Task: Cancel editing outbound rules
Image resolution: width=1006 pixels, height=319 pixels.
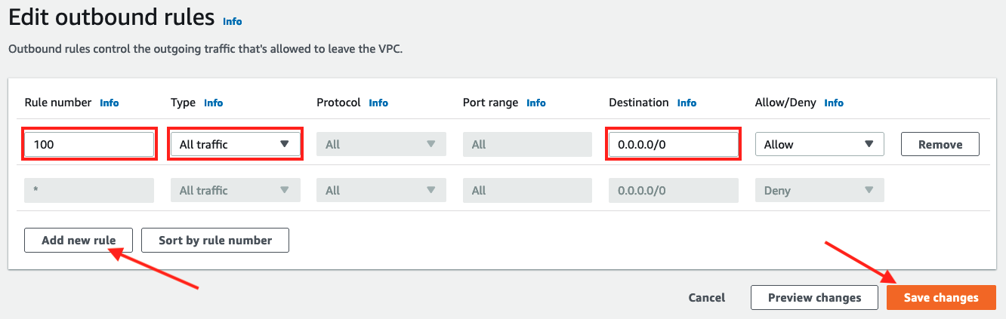Action: tap(707, 298)
